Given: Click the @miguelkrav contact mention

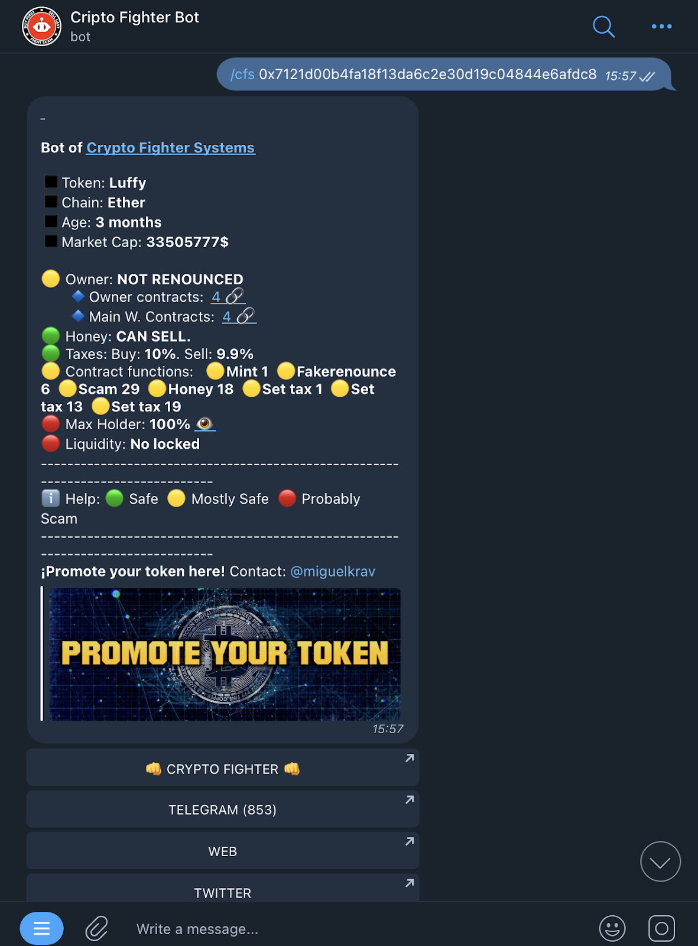Looking at the screenshot, I should [333, 572].
